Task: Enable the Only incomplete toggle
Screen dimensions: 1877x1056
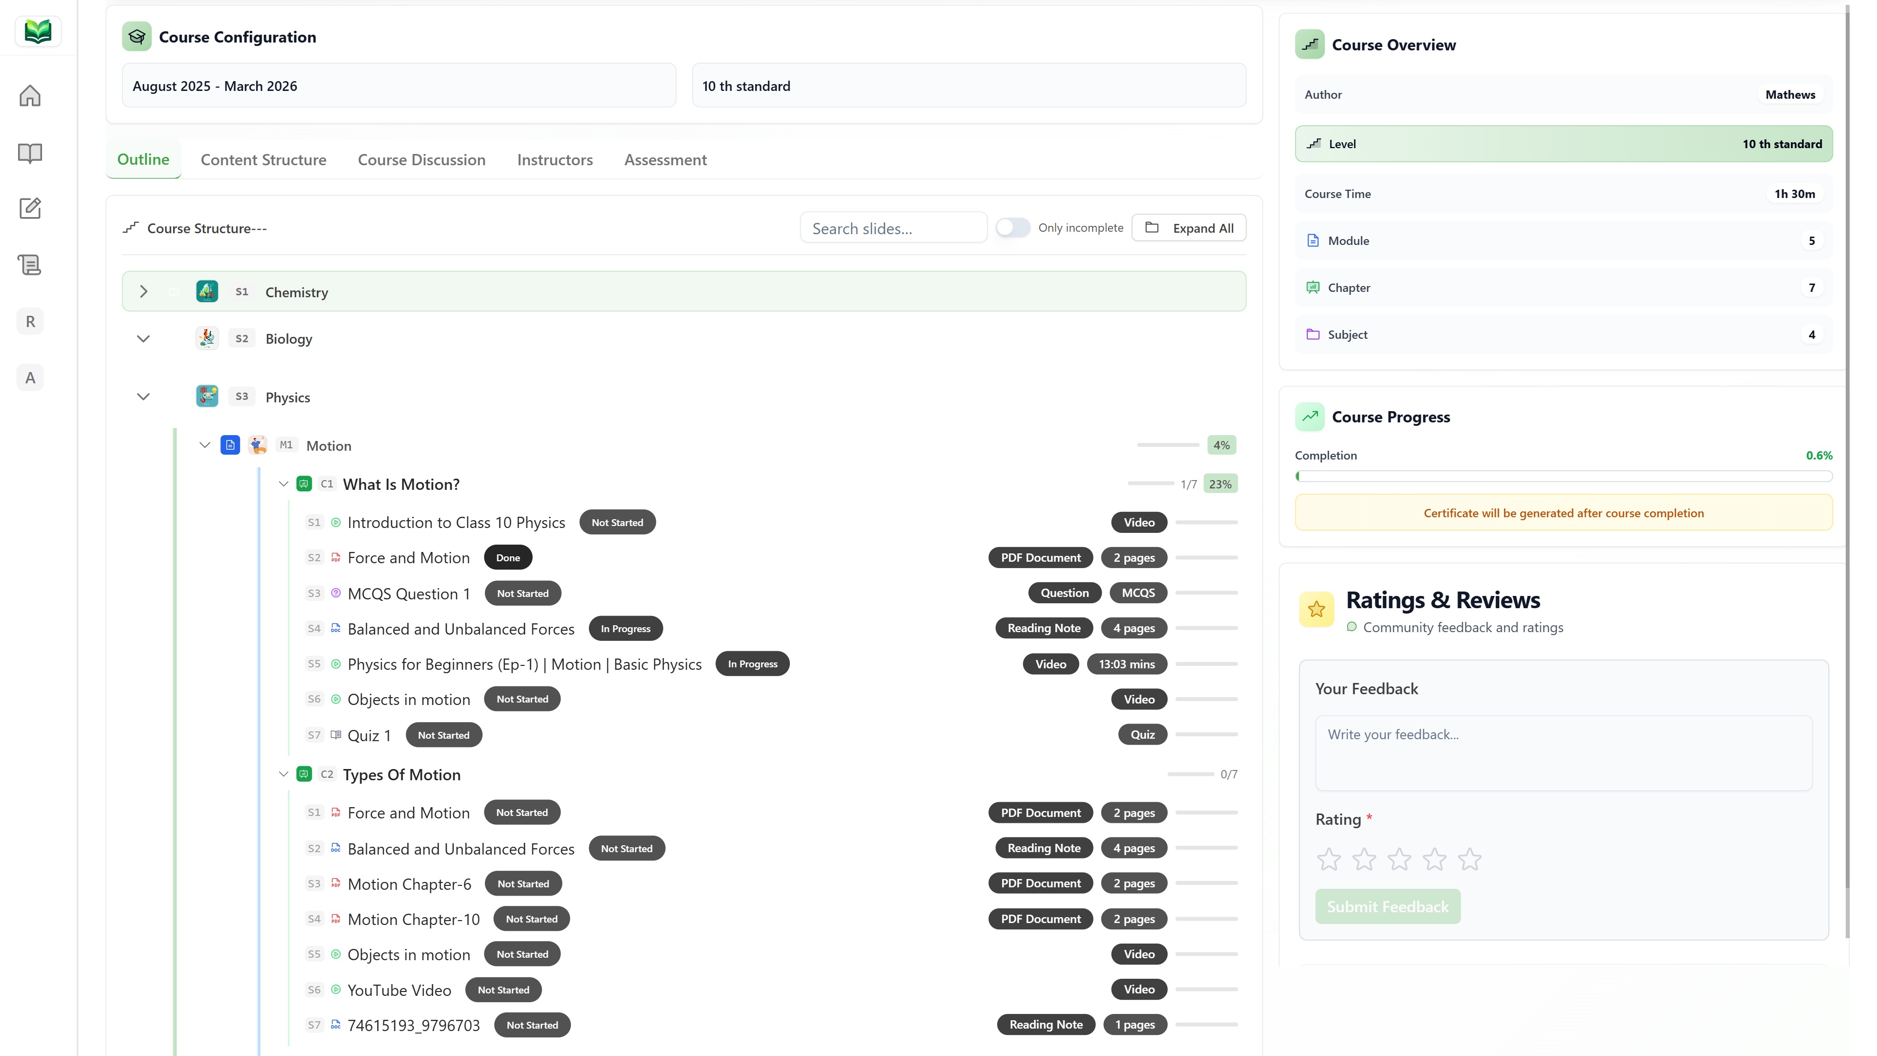Action: click(1012, 227)
